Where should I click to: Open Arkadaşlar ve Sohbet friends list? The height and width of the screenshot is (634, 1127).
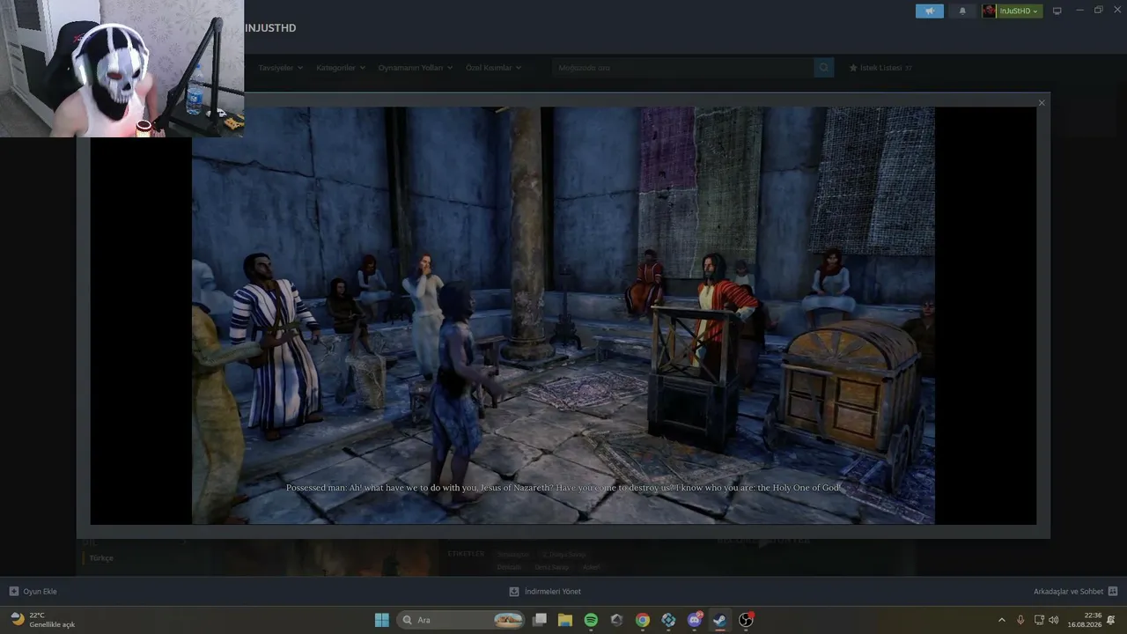click(1075, 592)
